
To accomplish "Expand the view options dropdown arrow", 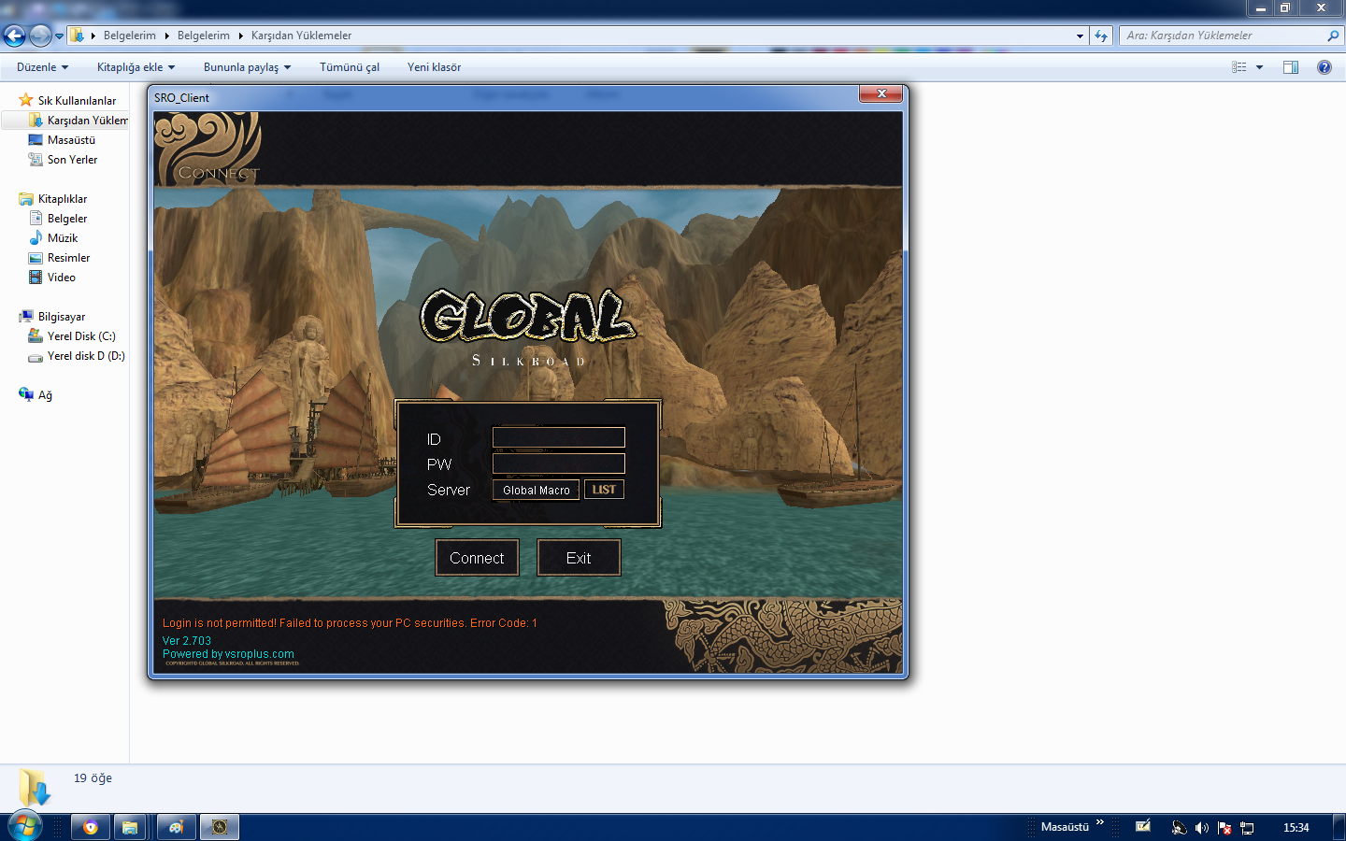I will pos(1259,67).
